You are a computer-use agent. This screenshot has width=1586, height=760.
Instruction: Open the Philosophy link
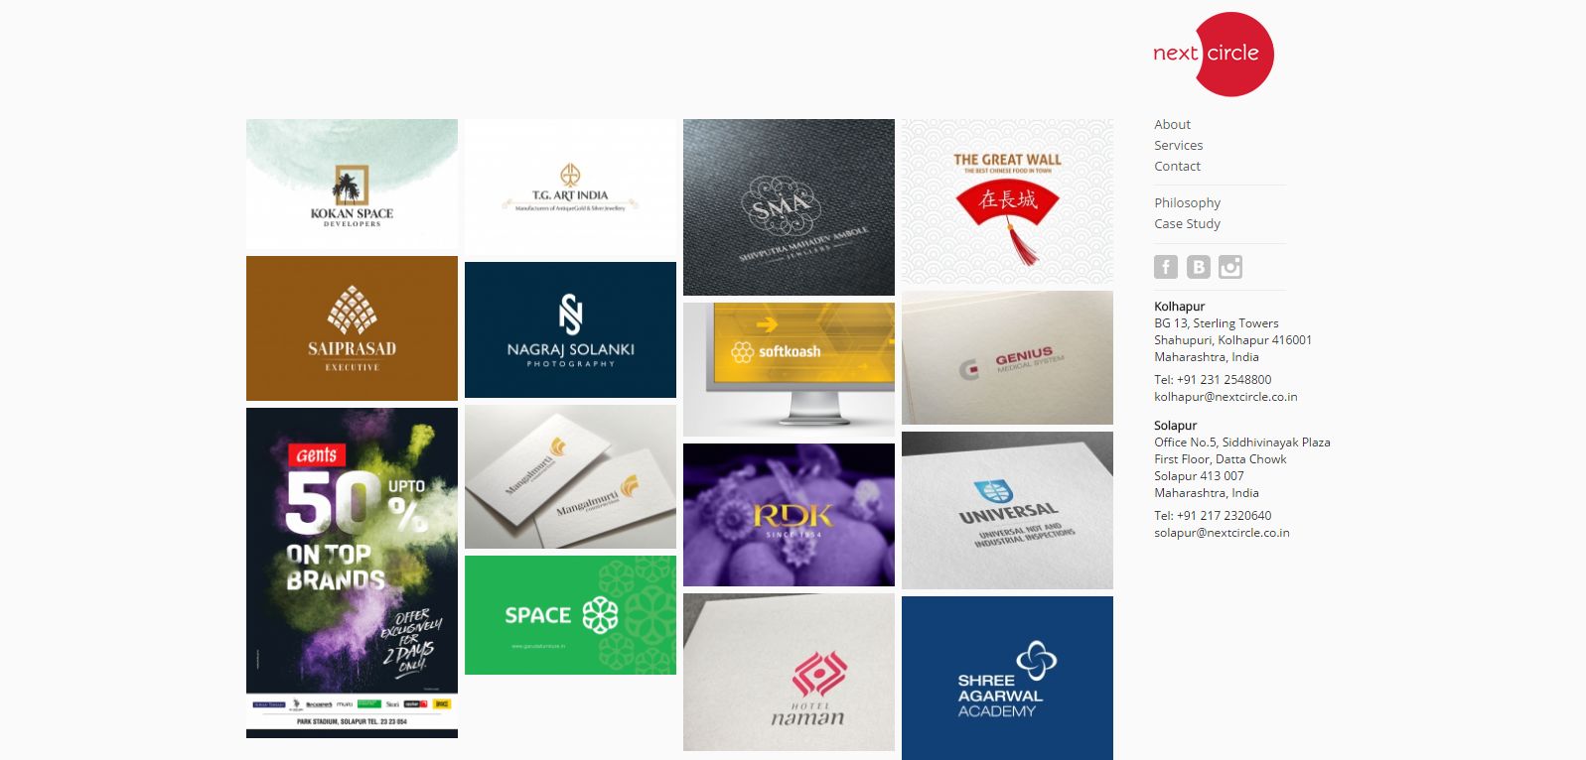coord(1187,202)
